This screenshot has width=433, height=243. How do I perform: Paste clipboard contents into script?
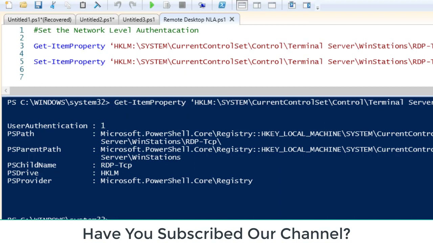83,5
